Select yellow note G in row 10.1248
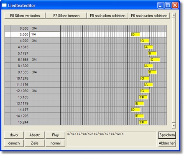The height and width of the screenshot is (155, 184). pos(145,79)
